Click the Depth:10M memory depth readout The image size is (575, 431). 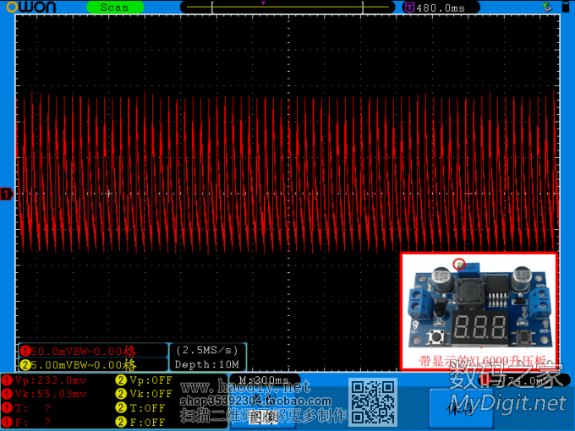[x=207, y=364]
